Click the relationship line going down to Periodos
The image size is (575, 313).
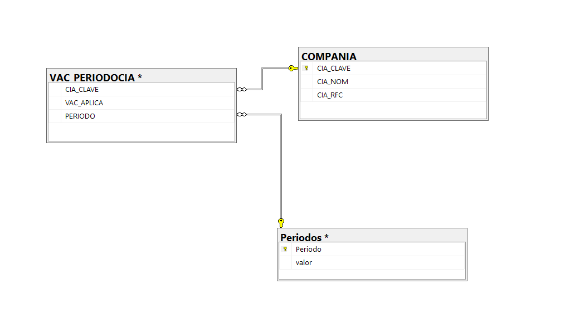281,165
